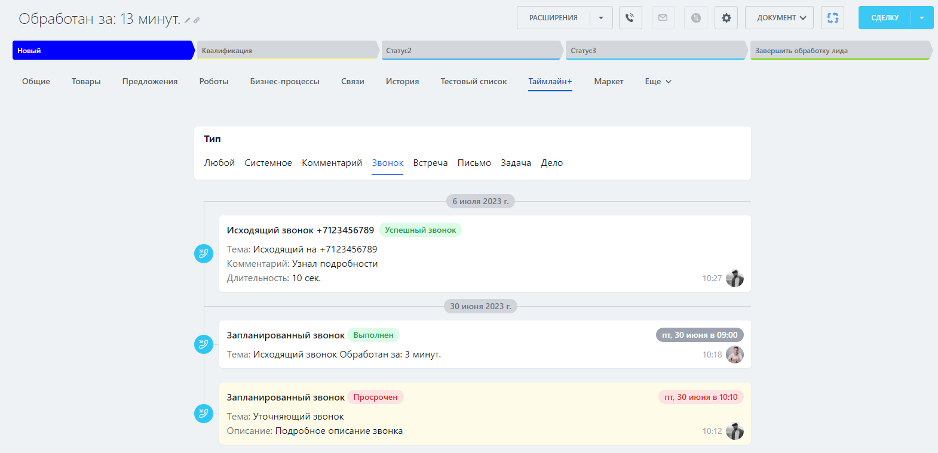Click call icon for completed scheduled call
Viewport: 938px width, 453px height.
click(204, 344)
